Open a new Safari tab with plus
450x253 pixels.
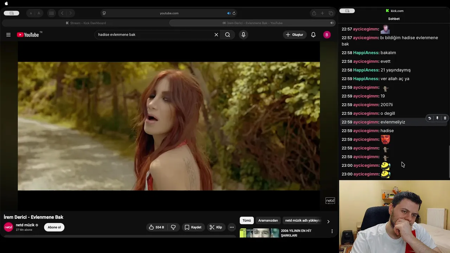coord(322,13)
